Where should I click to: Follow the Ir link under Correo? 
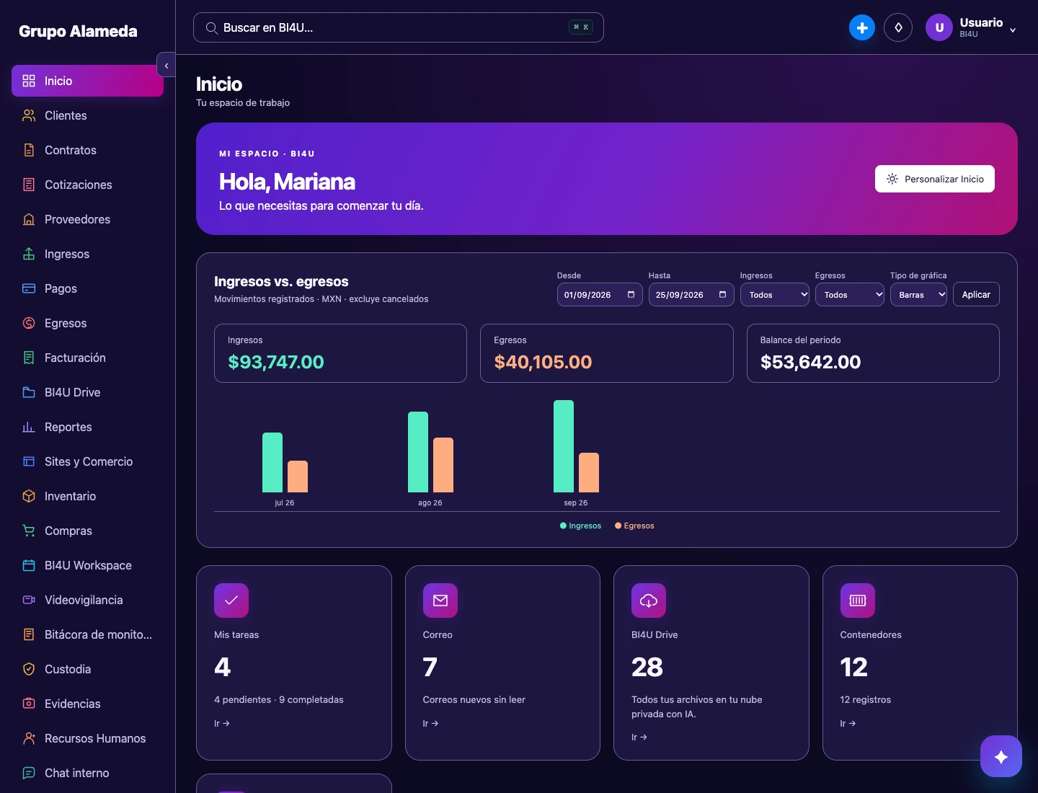[x=430, y=723]
